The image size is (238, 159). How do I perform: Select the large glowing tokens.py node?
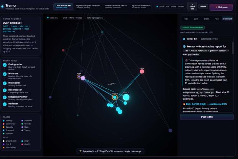(126, 97)
